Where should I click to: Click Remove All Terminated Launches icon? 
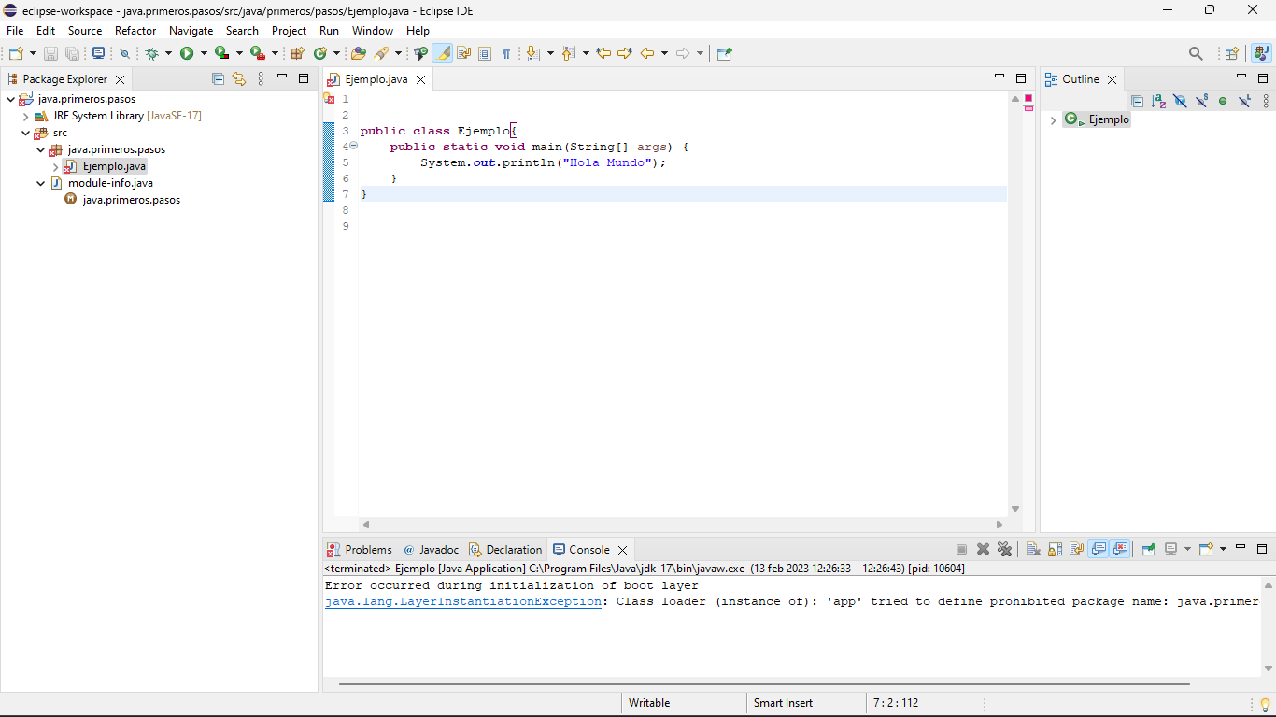tap(1004, 550)
